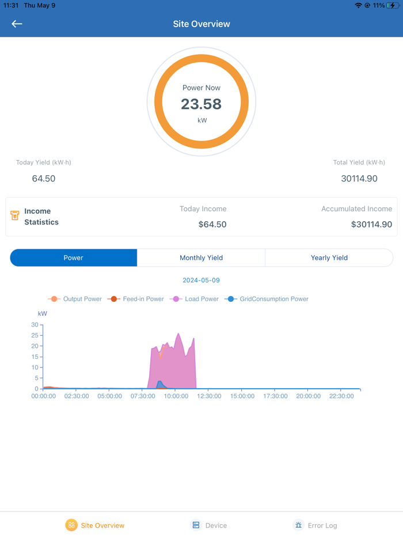Tap Today Yield value 64.50
This screenshot has width=403, height=538.
(44, 179)
